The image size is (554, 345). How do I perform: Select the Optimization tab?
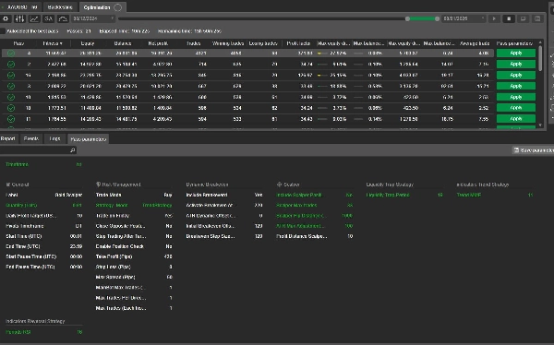[102, 7]
